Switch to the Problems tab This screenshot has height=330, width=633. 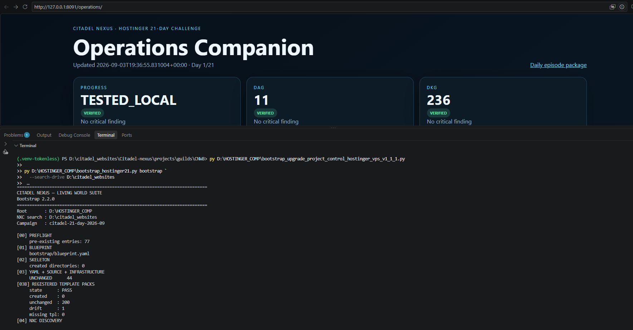tap(16, 135)
